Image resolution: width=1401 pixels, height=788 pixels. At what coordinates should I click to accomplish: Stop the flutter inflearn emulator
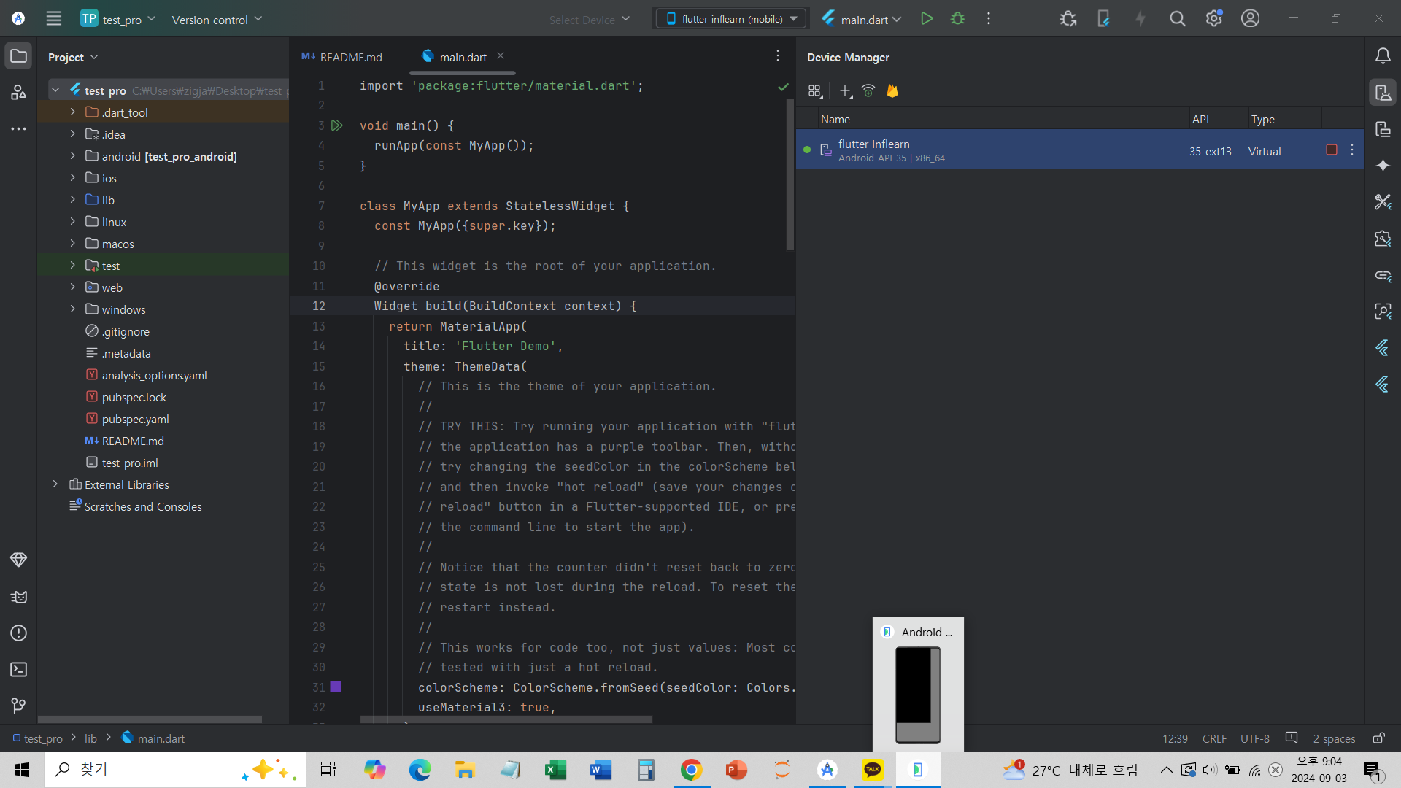point(1332,150)
